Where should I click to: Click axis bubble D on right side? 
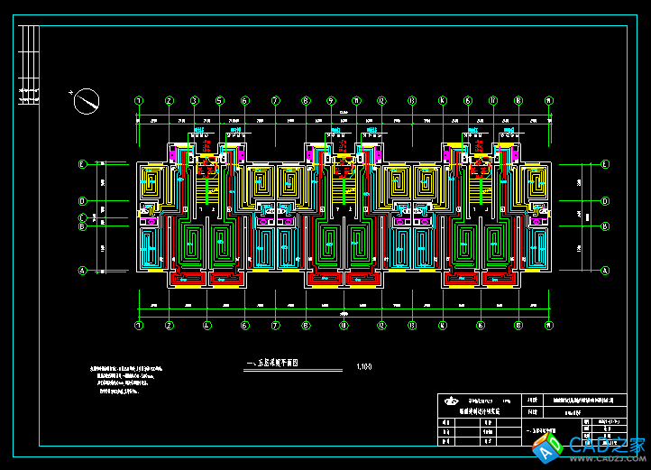click(x=605, y=201)
